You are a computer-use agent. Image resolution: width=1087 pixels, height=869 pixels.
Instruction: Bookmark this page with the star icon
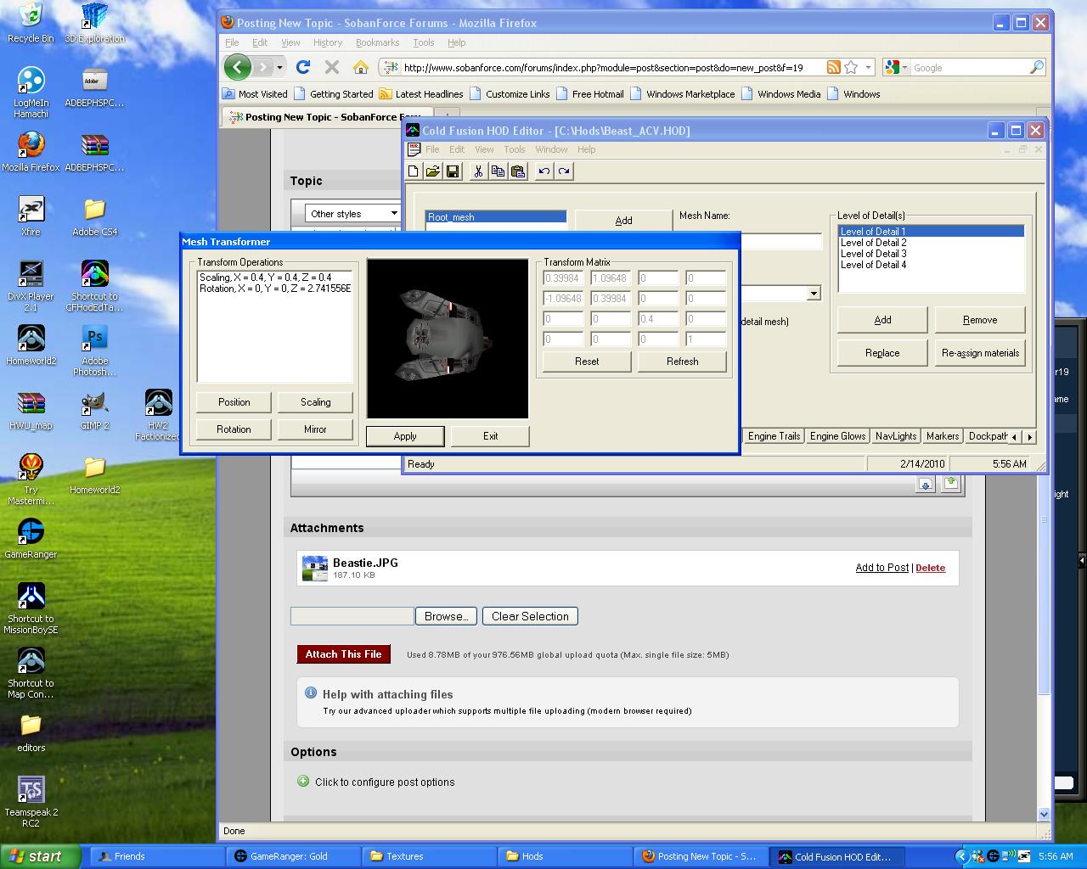coord(852,67)
